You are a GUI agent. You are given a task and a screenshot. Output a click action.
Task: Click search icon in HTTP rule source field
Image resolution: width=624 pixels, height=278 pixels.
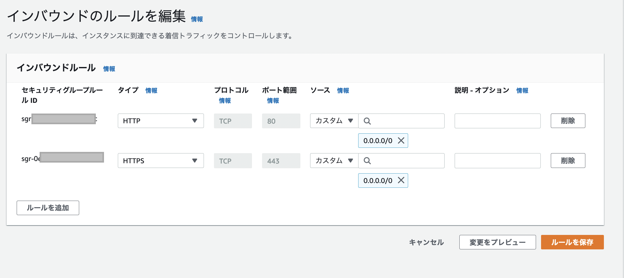coord(367,121)
